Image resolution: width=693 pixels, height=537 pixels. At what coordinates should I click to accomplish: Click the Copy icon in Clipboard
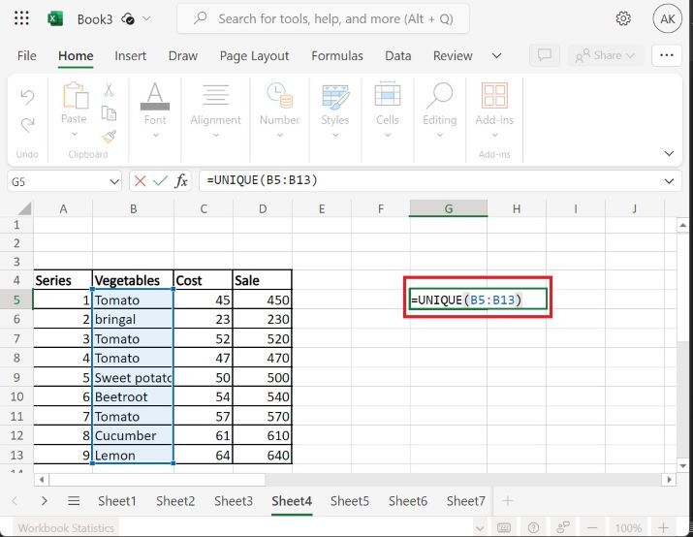pos(109,113)
